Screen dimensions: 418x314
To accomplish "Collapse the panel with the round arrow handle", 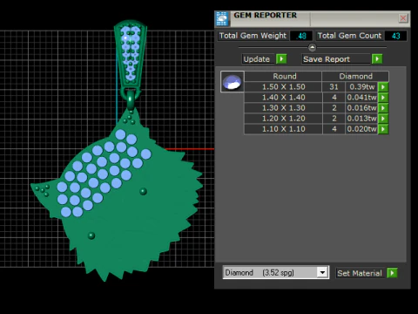I will 312,47.
